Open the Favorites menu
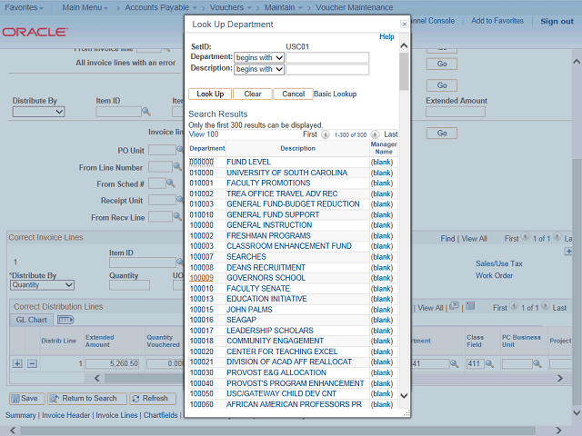 click(x=25, y=7)
